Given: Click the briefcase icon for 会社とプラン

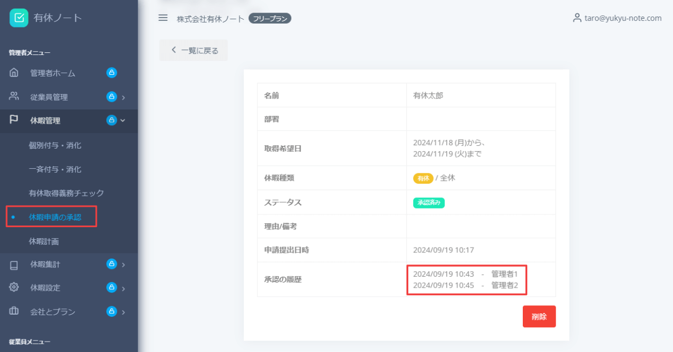Looking at the screenshot, I should tap(14, 311).
